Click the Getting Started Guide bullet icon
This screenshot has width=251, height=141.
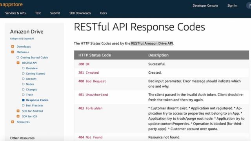(x=18, y=58)
